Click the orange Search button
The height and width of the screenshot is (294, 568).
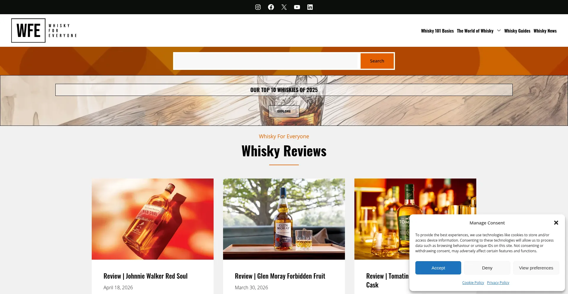[x=377, y=61]
